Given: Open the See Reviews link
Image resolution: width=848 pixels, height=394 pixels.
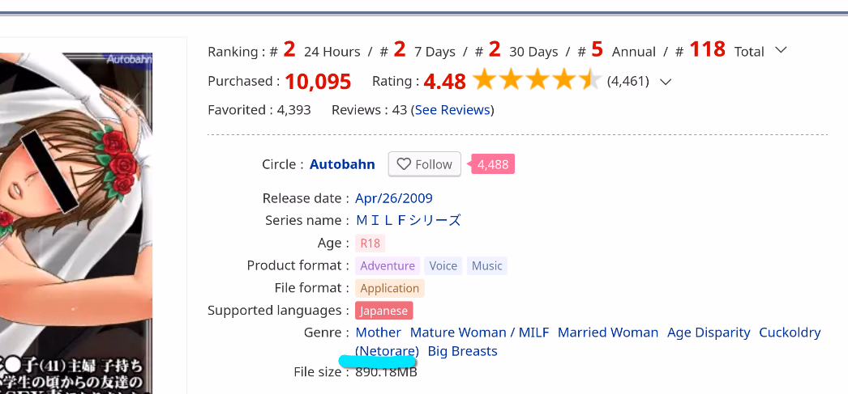Looking at the screenshot, I should point(452,110).
